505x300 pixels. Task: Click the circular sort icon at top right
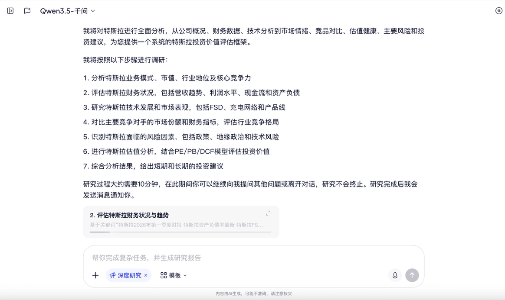(x=498, y=10)
